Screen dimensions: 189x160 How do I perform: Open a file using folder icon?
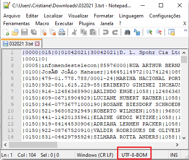click(15, 32)
